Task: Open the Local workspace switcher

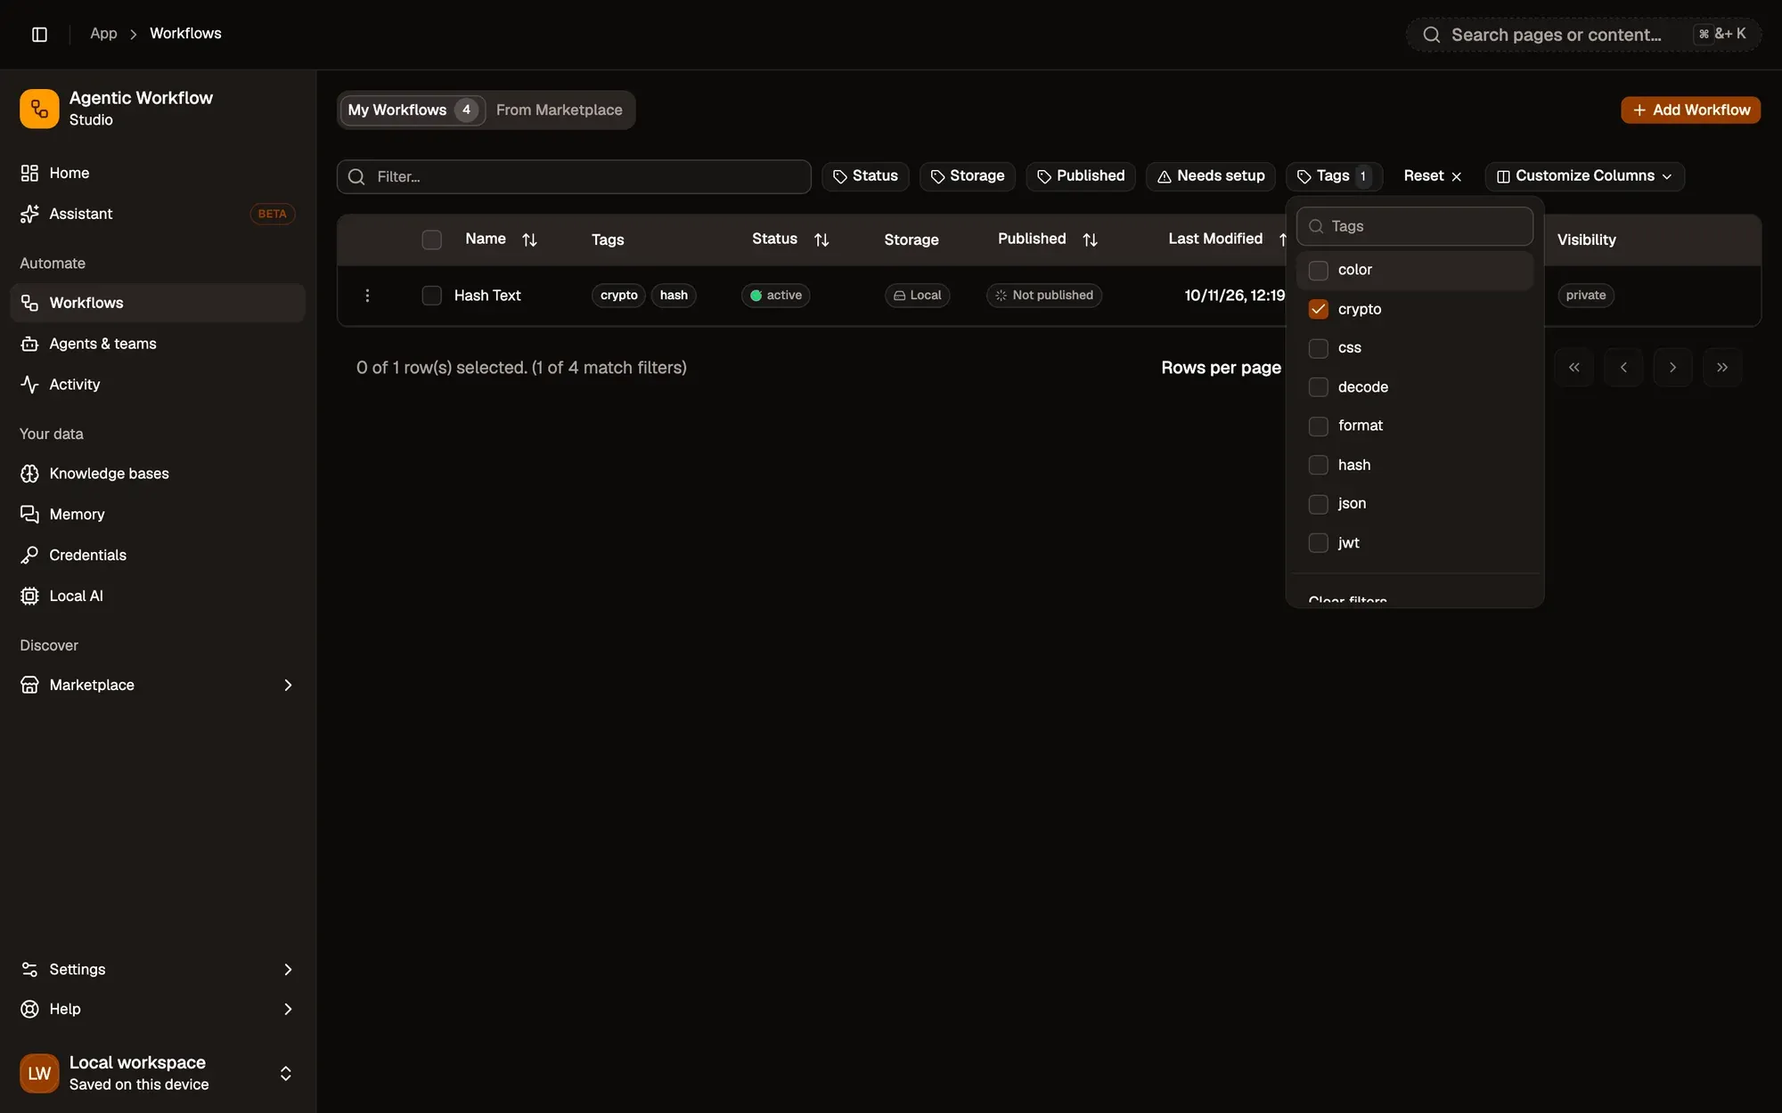Action: pyautogui.click(x=157, y=1073)
